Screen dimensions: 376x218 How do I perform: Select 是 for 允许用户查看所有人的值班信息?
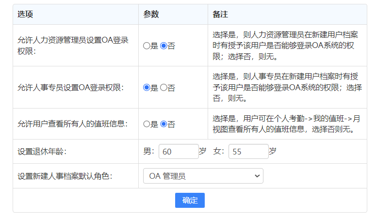coord(147,124)
